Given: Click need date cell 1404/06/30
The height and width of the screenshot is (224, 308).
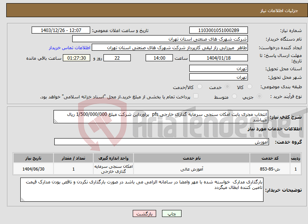Looking at the screenshot, I should (x=33, y=169).
